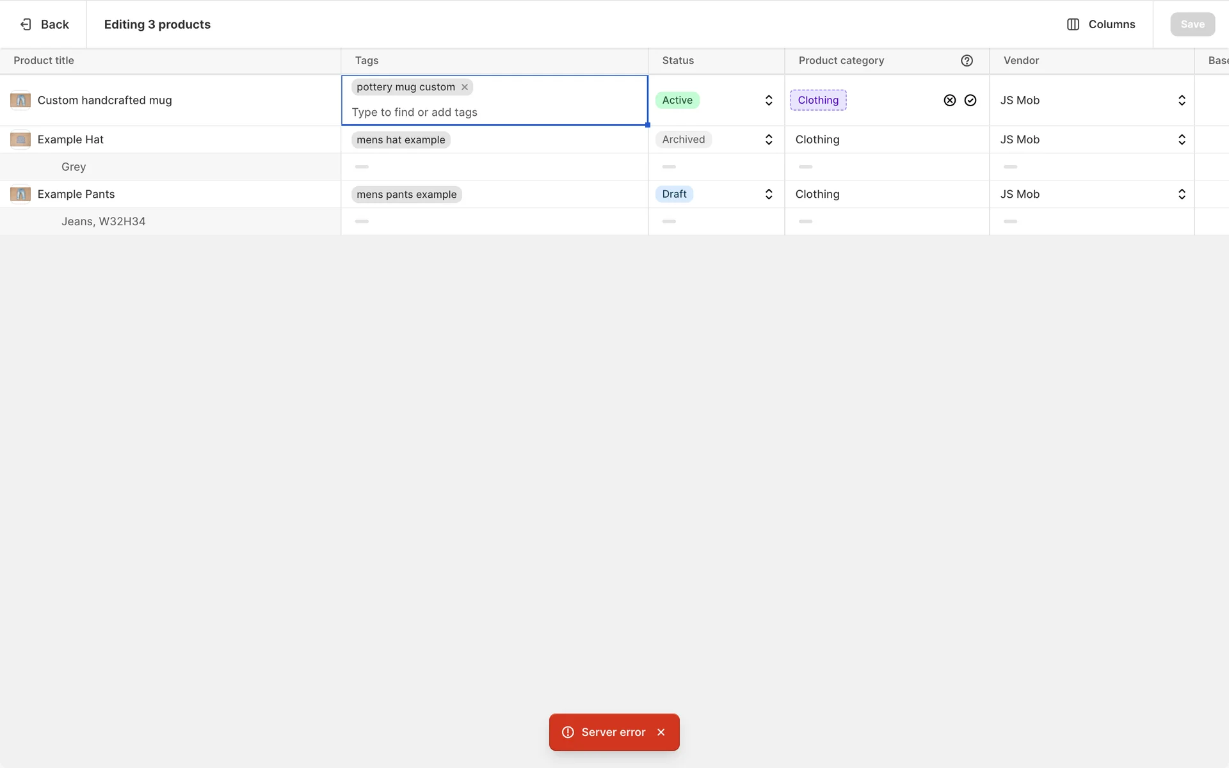The height and width of the screenshot is (768, 1229).
Task: Click the Product category help icon
Action: pos(967,61)
